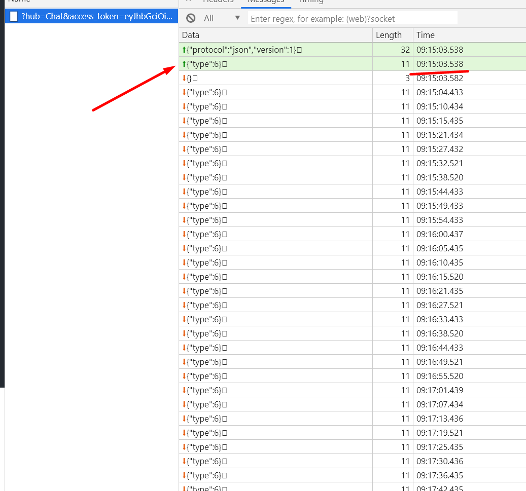
Task: Select the hub=Chat request in the Name panel
Action: [91, 16]
